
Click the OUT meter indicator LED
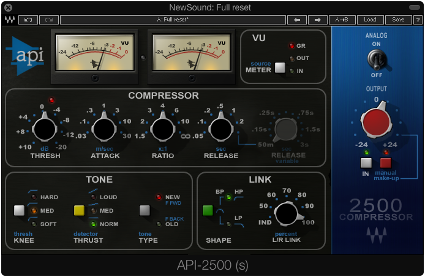[291, 58]
